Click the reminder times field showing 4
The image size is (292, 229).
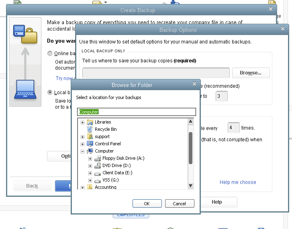tap(233, 128)
